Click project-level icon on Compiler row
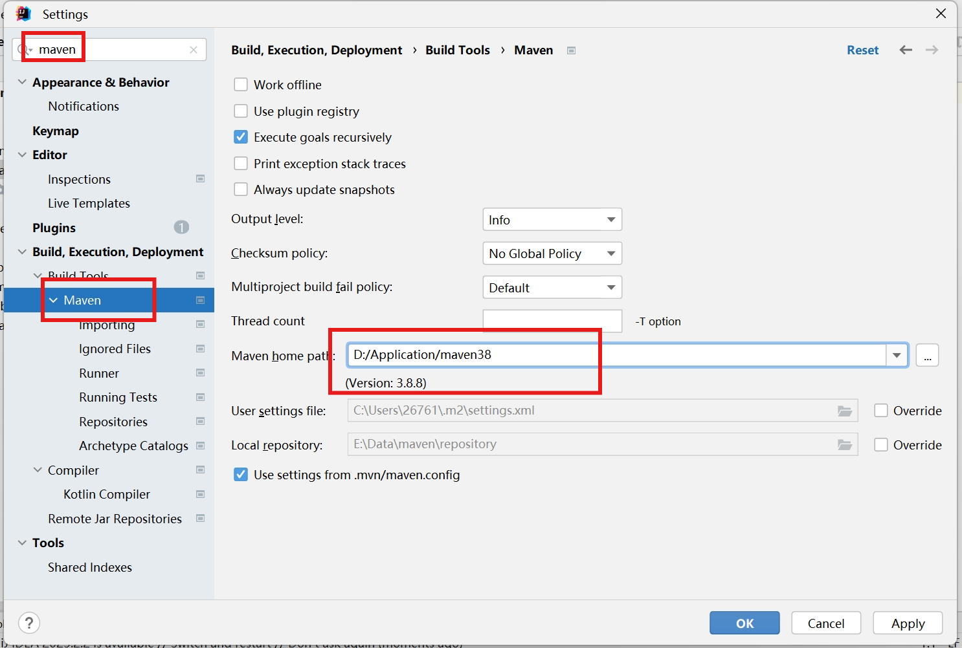The height and width of the screenshot is (648, 962). (201, 470)
